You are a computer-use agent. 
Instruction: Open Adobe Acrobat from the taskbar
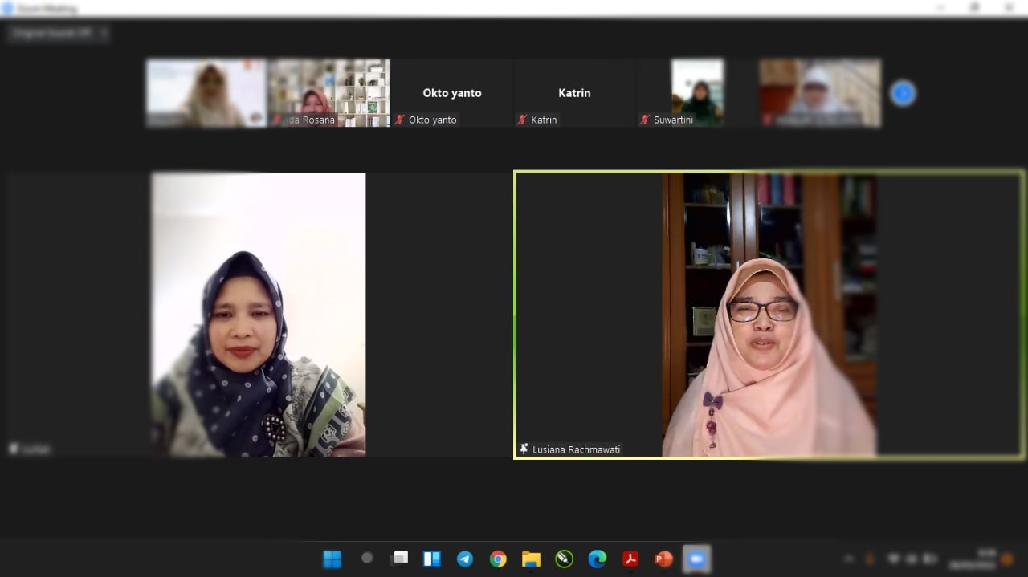coord(630,559)
